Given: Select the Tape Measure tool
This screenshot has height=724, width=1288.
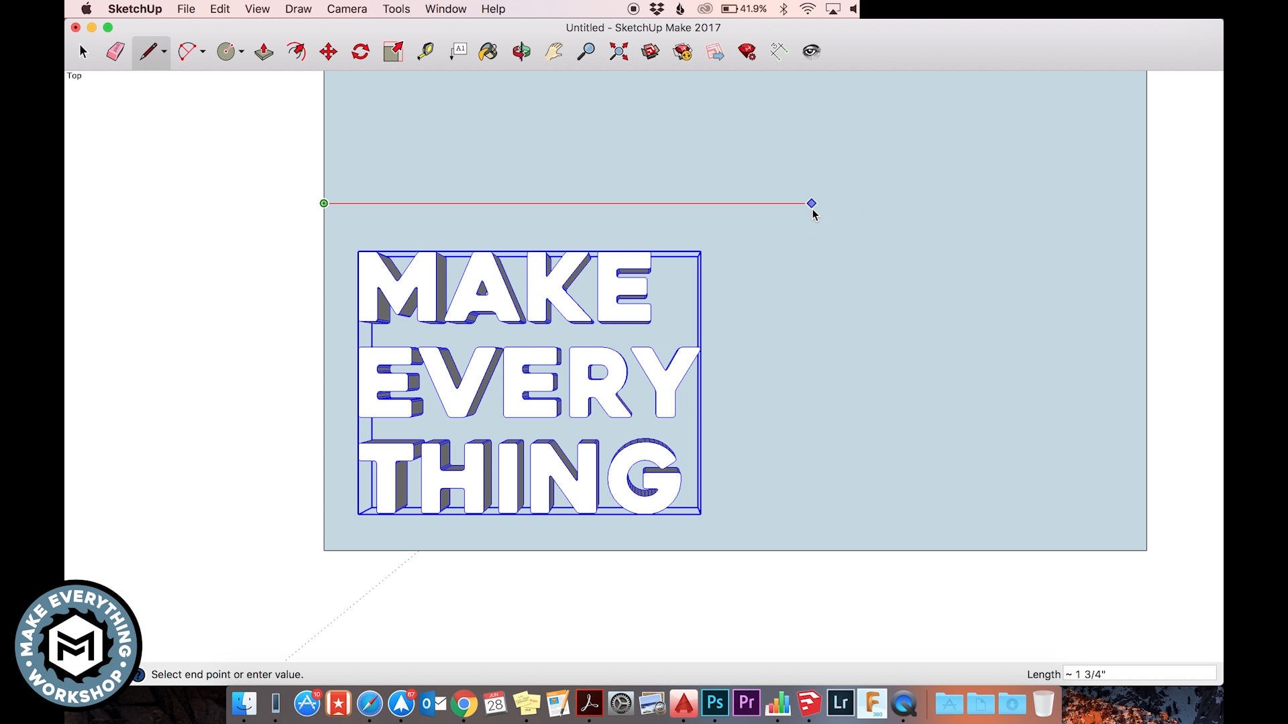Looking at the screenshot, I should (425, 52).
